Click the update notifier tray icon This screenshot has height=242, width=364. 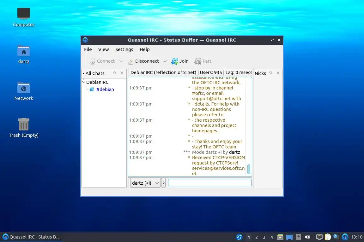[336, 237]
